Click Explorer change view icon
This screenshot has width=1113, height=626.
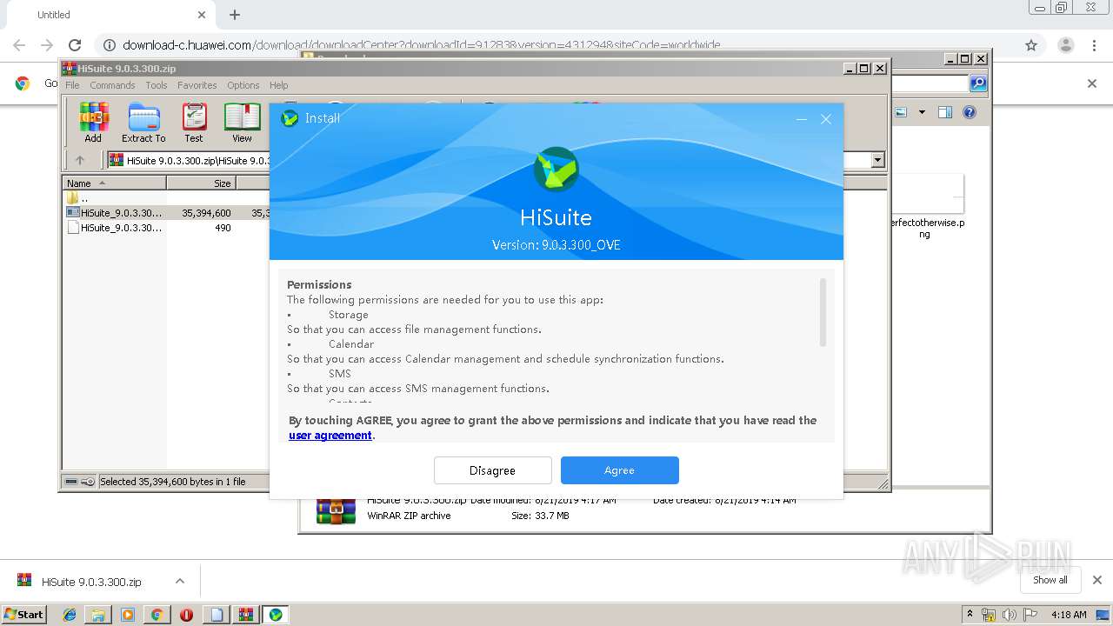[901, 112]
